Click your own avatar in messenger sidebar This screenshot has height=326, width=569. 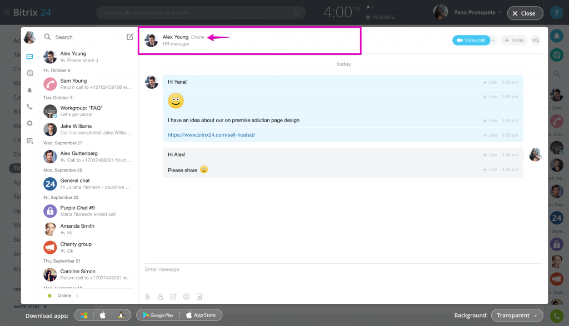(x=30, y=37)
